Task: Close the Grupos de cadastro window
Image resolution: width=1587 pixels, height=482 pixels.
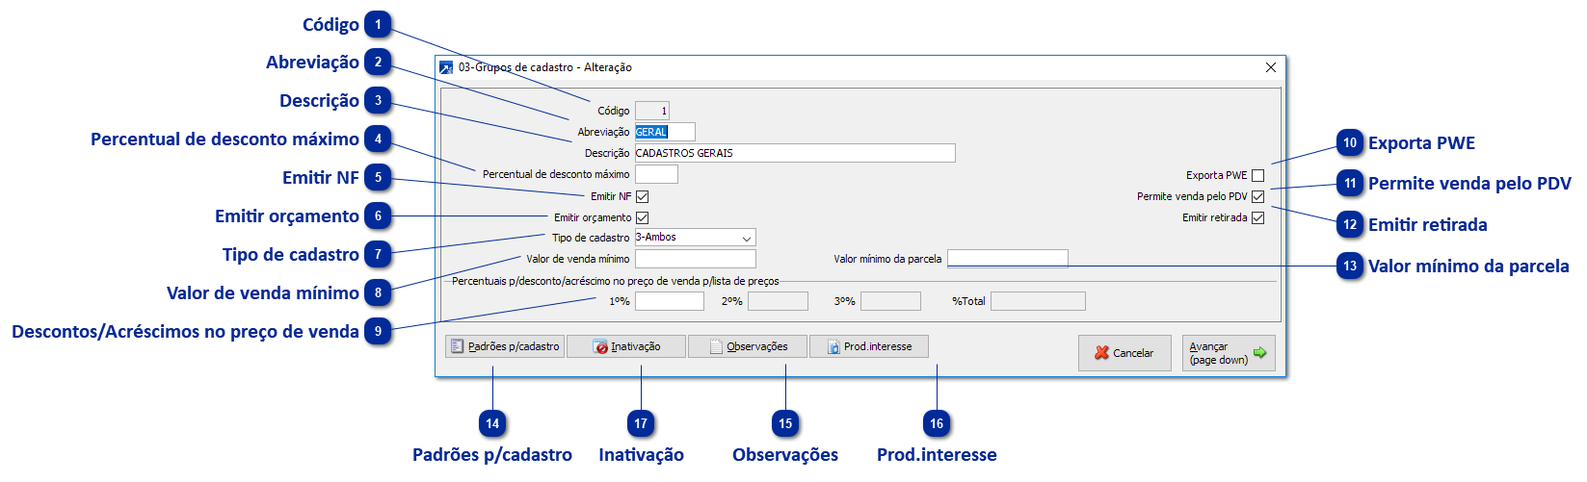Action: pos(1271,67)
